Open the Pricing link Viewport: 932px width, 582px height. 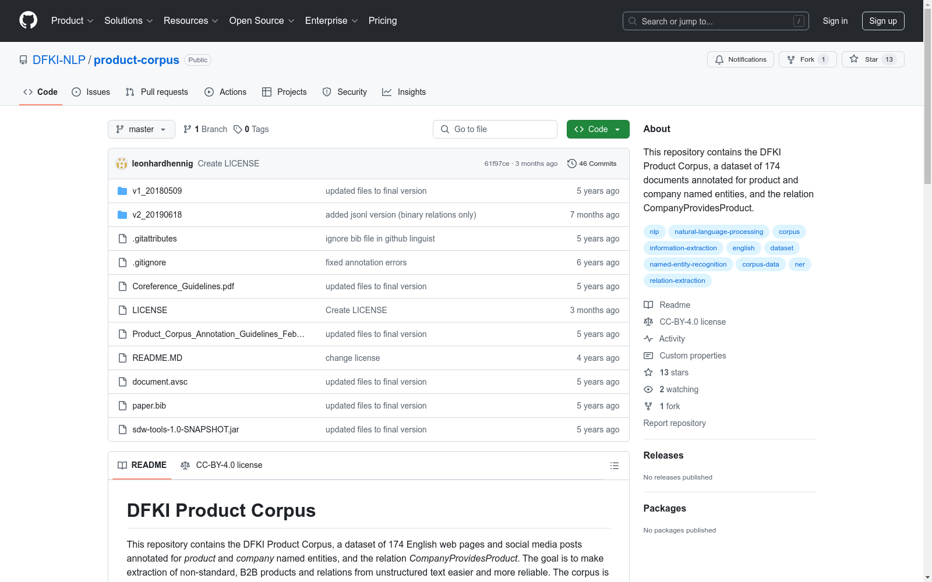[383, 20]
